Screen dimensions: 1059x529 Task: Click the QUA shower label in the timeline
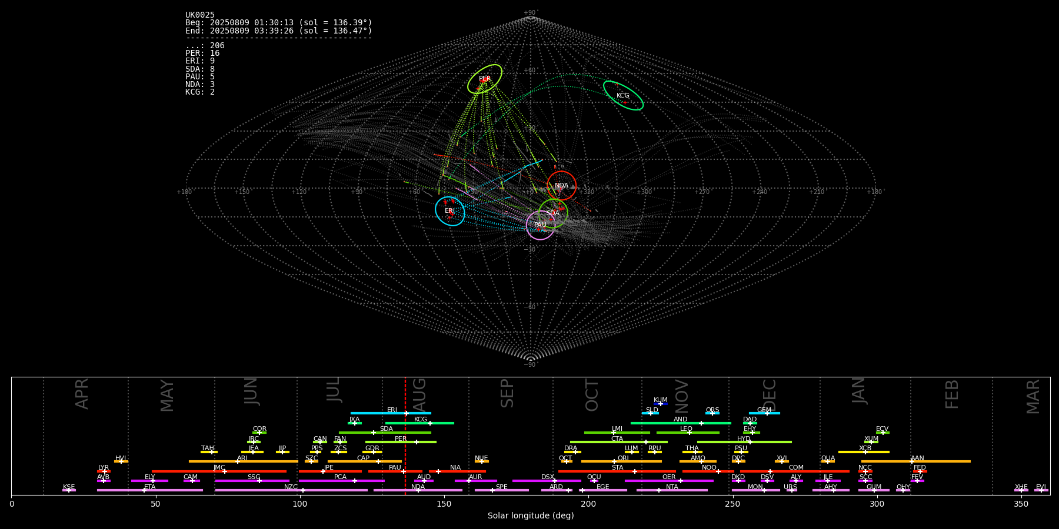(x=828, y=458)
